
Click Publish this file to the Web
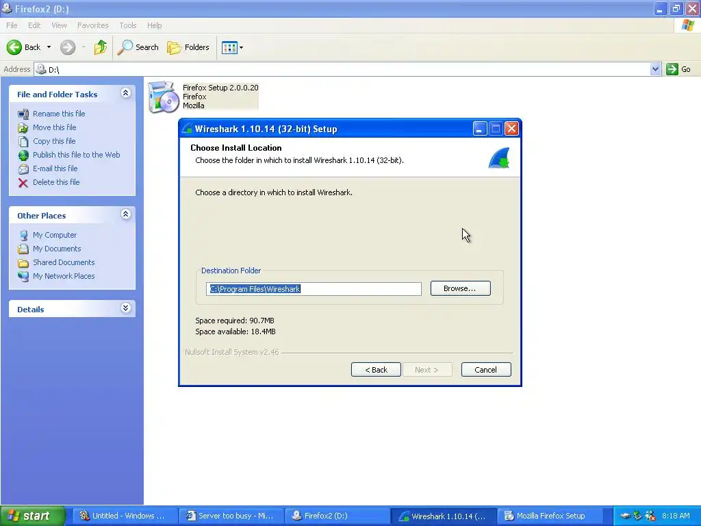tap(77, 155)
